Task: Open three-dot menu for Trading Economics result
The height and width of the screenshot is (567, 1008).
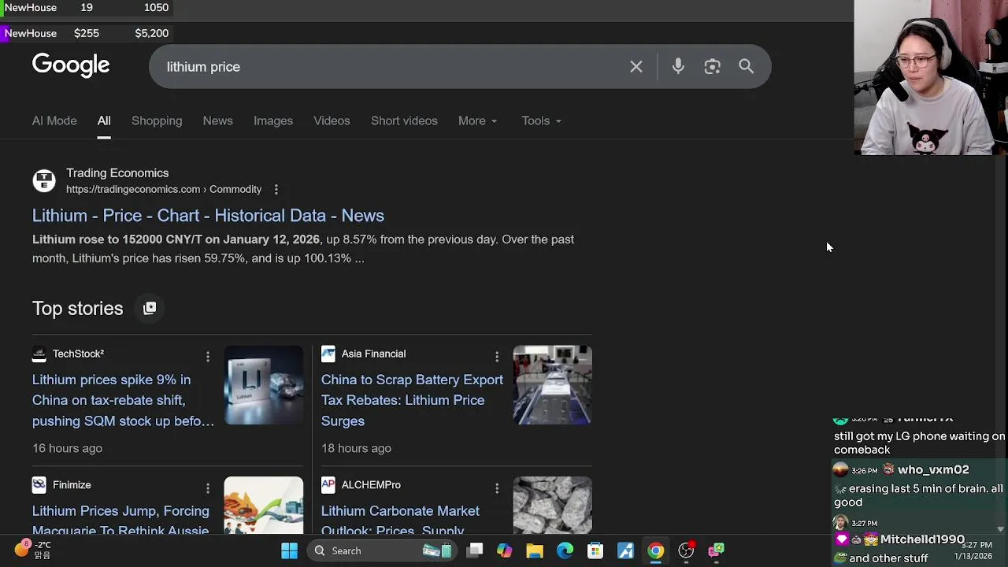Action: [276, 189]
